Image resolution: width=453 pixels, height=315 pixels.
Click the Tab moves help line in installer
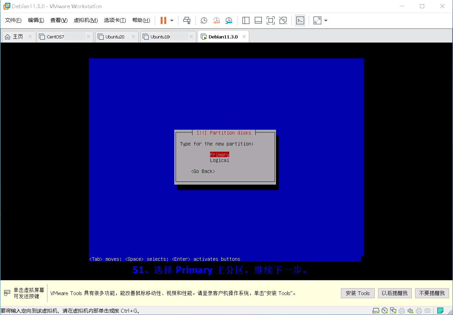165,259
